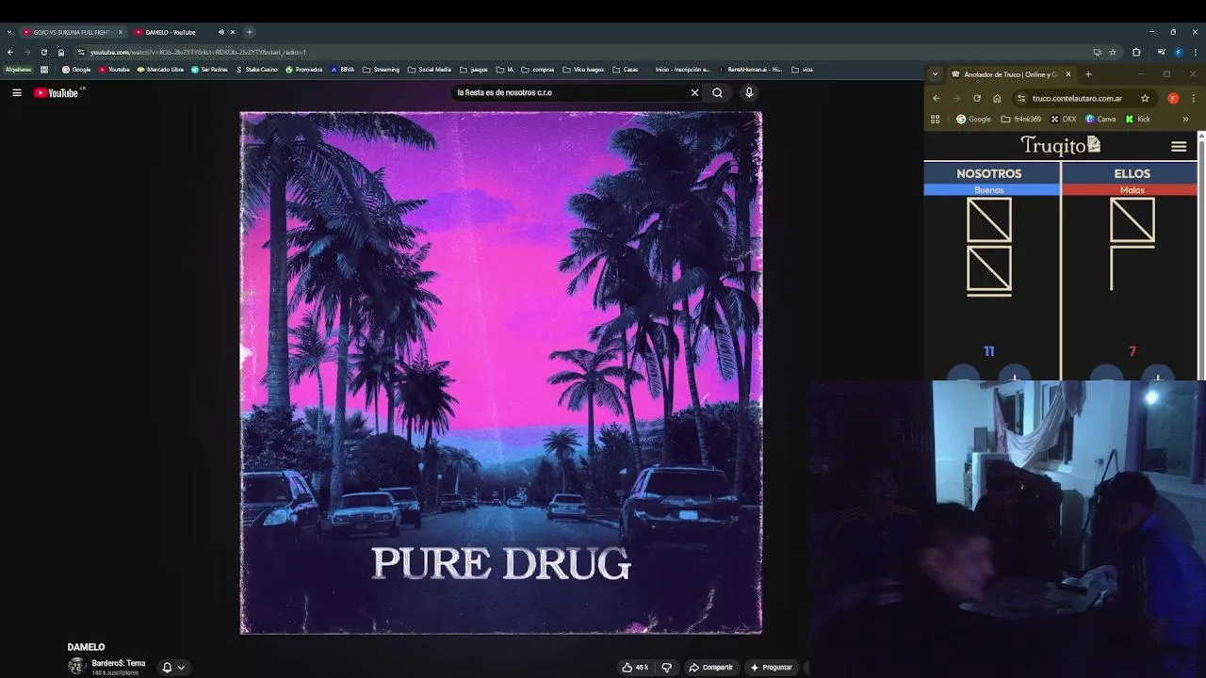This screenshot has height=678, width=1206.
Task: Mute the DAMELO tab audio icon
Action: click(221, 32)
